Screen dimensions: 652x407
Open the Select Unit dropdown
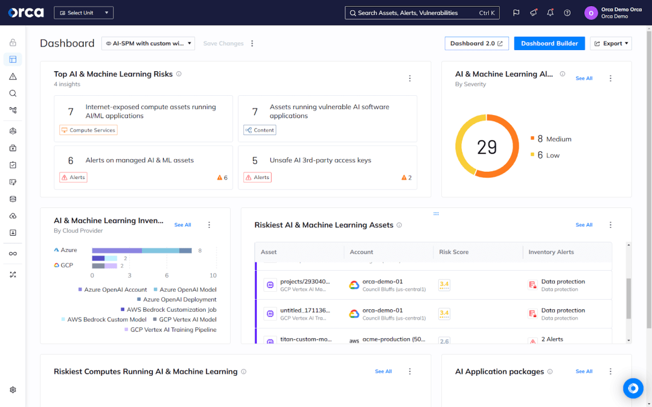83,13
